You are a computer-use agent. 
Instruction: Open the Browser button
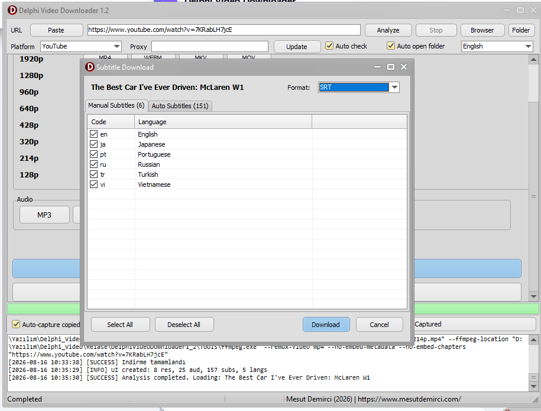(x=482, y=30)
